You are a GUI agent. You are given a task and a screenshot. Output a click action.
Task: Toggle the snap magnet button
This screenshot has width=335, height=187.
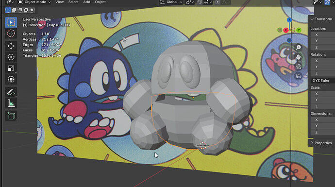point(200,2)
